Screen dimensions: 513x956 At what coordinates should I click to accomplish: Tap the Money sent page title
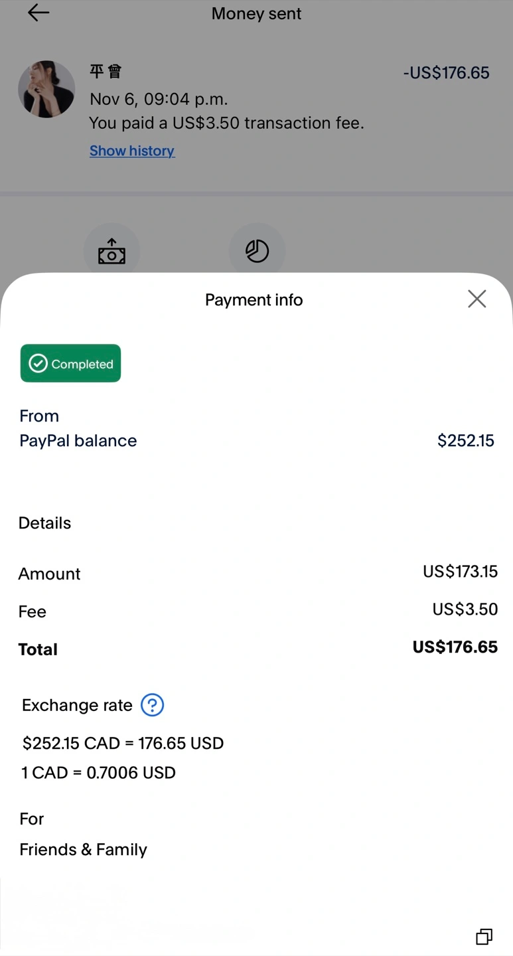click(x=256, y=14)
